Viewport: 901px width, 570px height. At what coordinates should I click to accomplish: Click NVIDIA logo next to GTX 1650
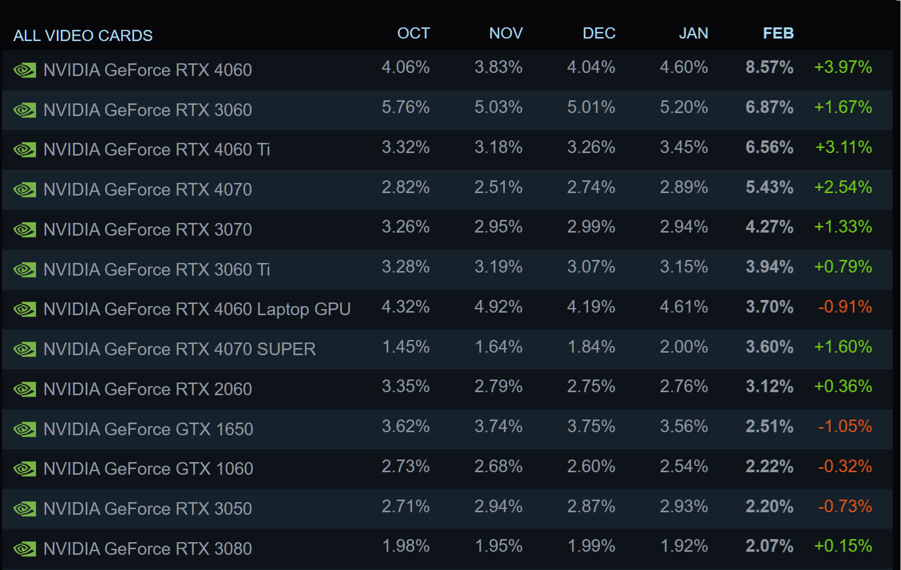point(24,429)
